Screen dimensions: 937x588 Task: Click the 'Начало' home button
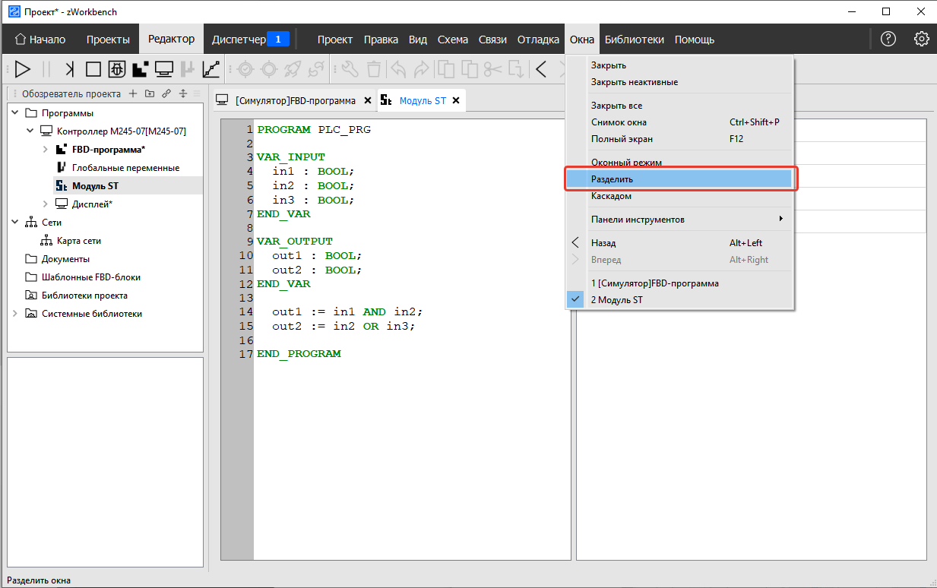click(x=40, y=40)
